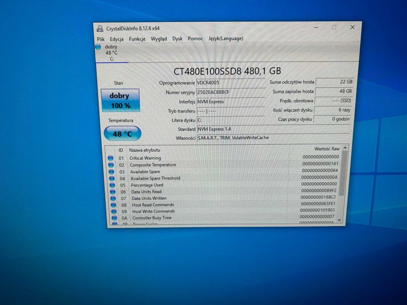Click the status icon for Data Units Read
407x305 pixels.
point(113,192)
